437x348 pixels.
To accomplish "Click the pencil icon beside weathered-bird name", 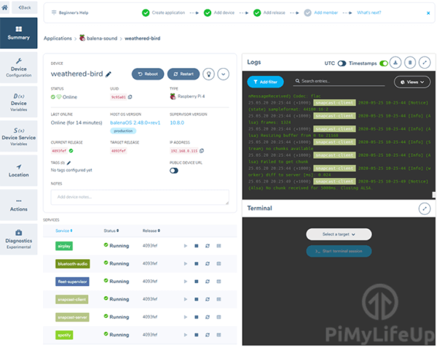I will pos(109,74).
